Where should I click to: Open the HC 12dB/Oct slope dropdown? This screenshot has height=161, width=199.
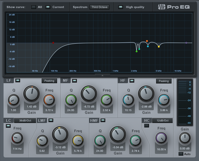tap(163, 121)
